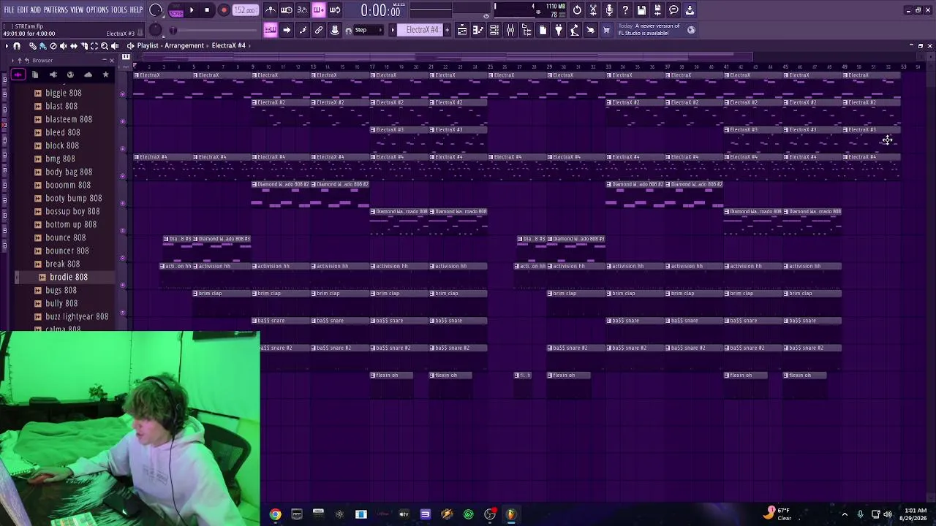Image resolution: width=936 pixels, height=526 pixels.
Task: Click the 152 tempo display
Action: coord(246,10)
